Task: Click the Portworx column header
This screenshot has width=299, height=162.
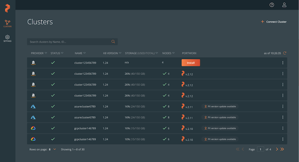Action: 189,53
